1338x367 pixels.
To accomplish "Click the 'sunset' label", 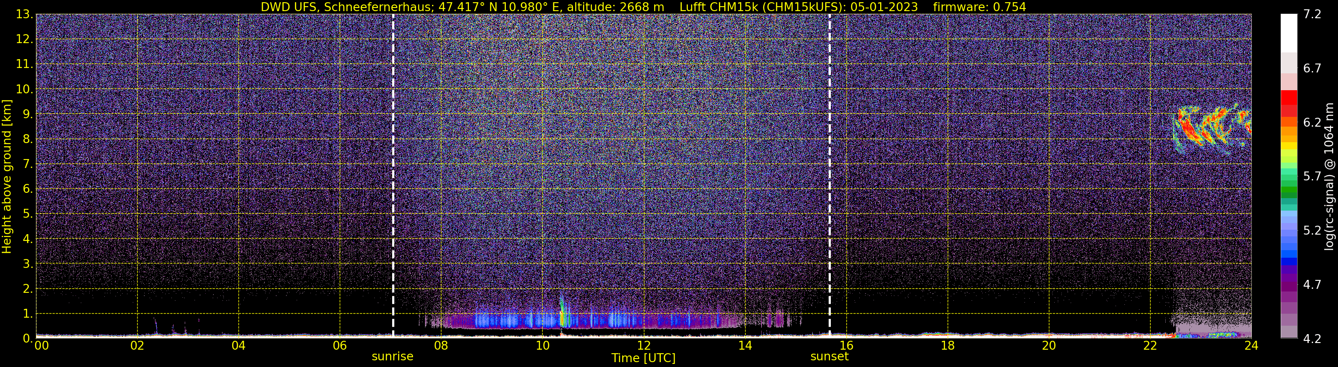I will pyautogui.click(x=830, y=357).
